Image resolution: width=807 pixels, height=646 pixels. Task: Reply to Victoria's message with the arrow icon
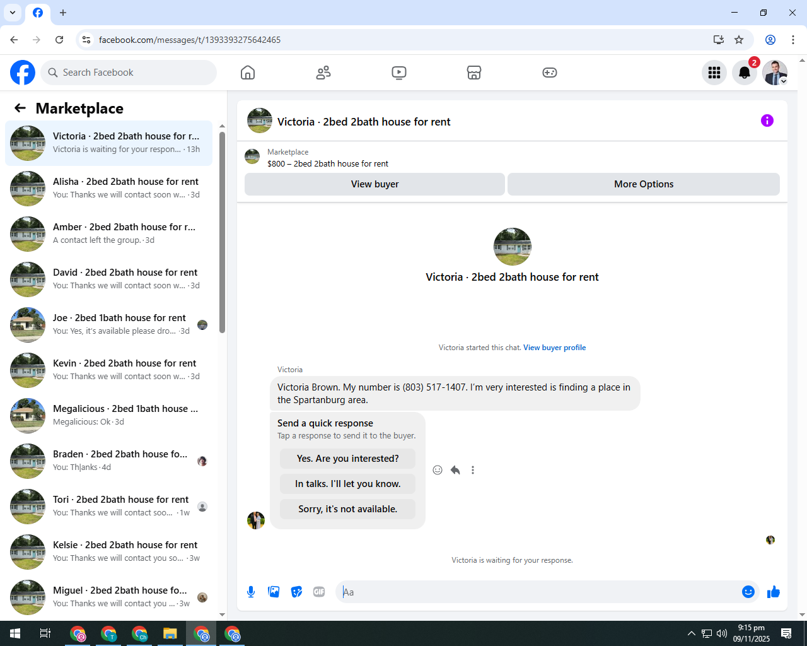click(455, 470)
